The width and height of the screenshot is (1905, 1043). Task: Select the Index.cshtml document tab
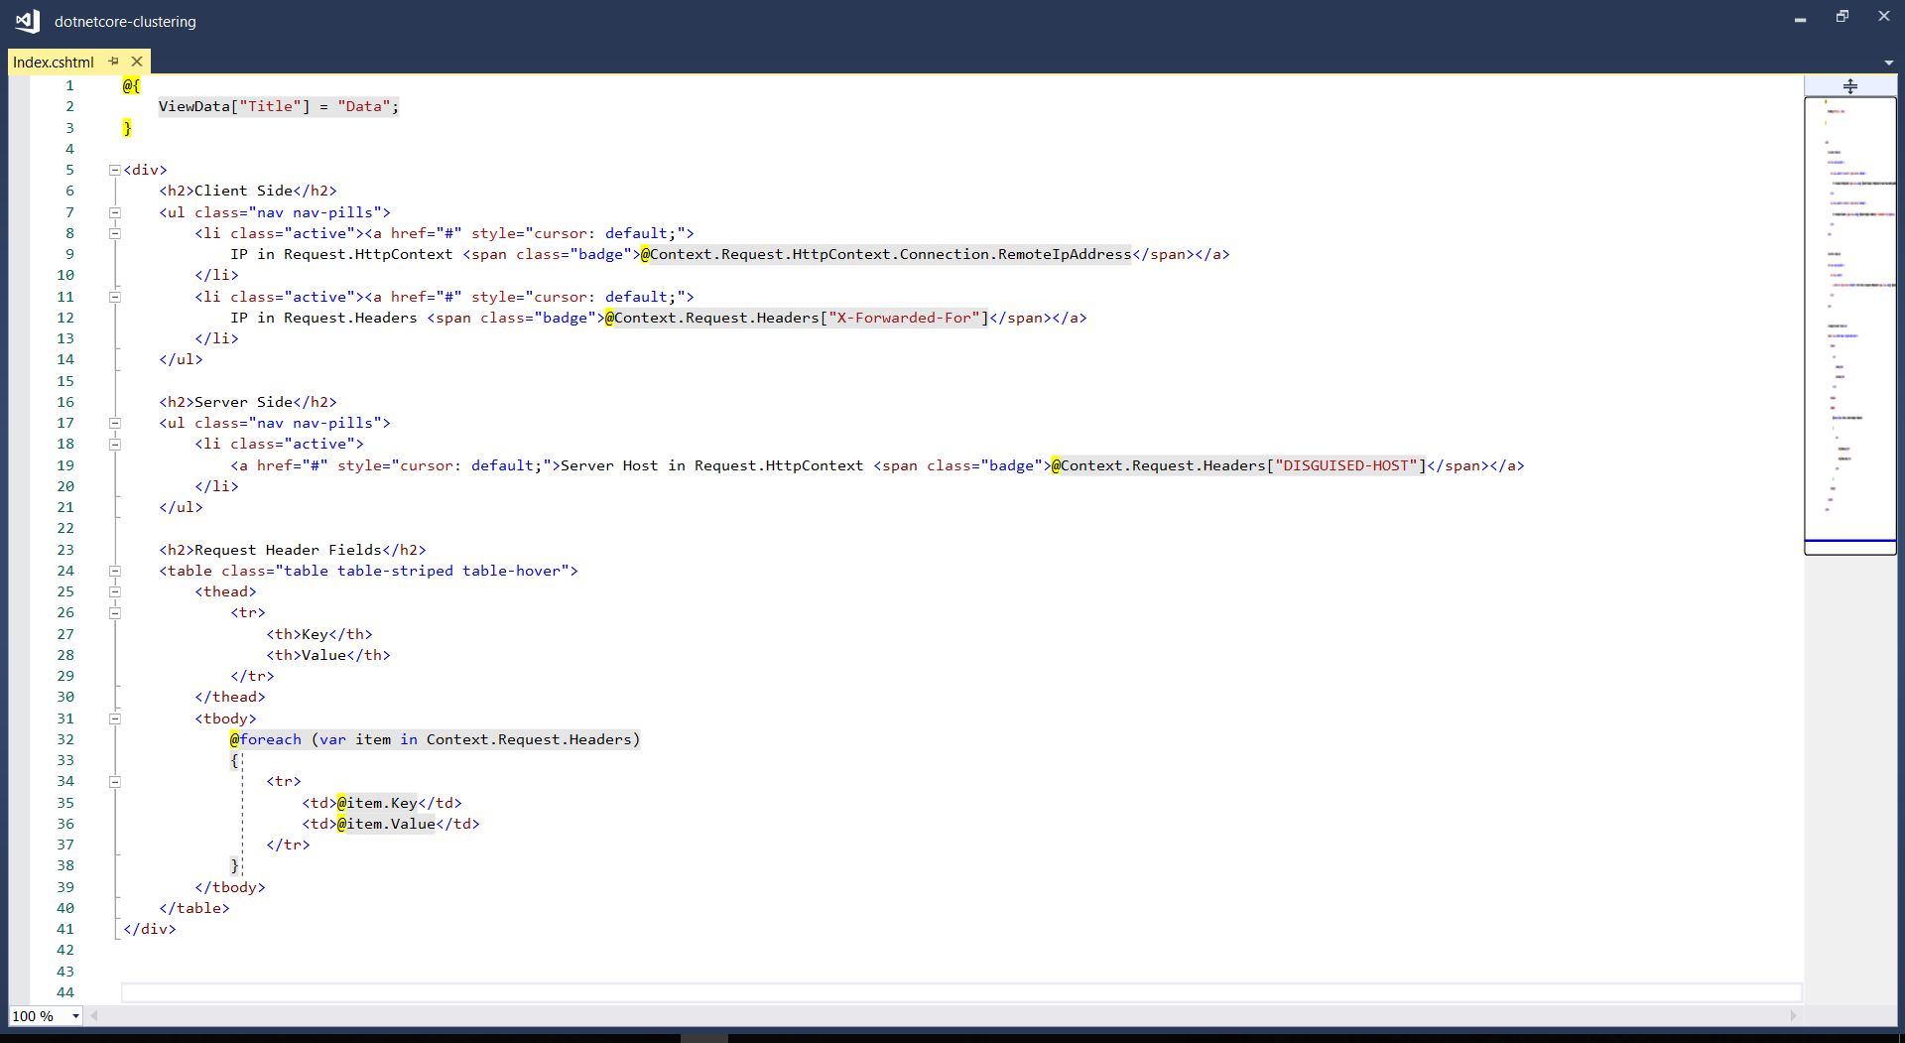tap(54, 62)
